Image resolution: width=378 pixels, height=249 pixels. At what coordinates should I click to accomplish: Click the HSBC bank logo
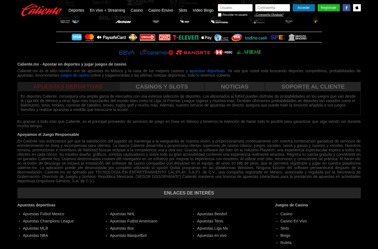click(x=223, y=52)
